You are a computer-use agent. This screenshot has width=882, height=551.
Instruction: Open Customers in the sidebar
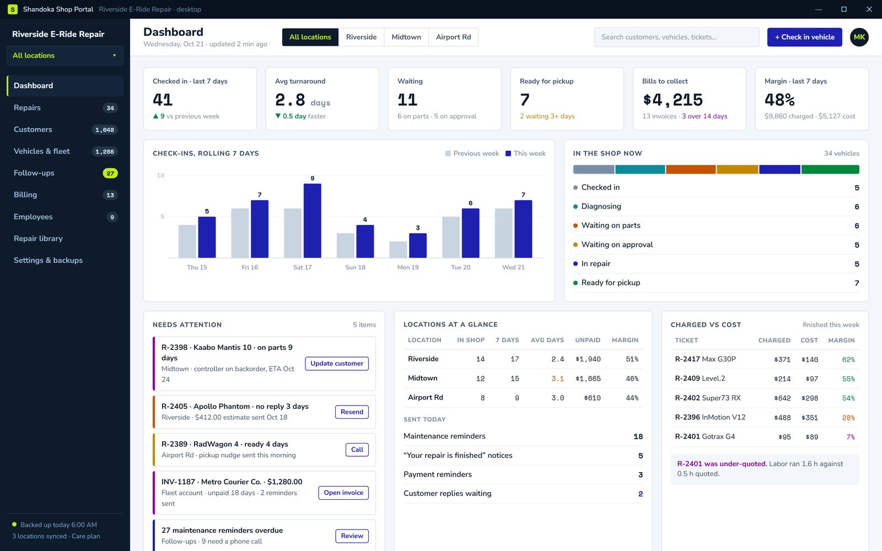(x=65, y=129)
